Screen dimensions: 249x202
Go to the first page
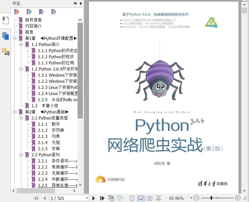36,198
